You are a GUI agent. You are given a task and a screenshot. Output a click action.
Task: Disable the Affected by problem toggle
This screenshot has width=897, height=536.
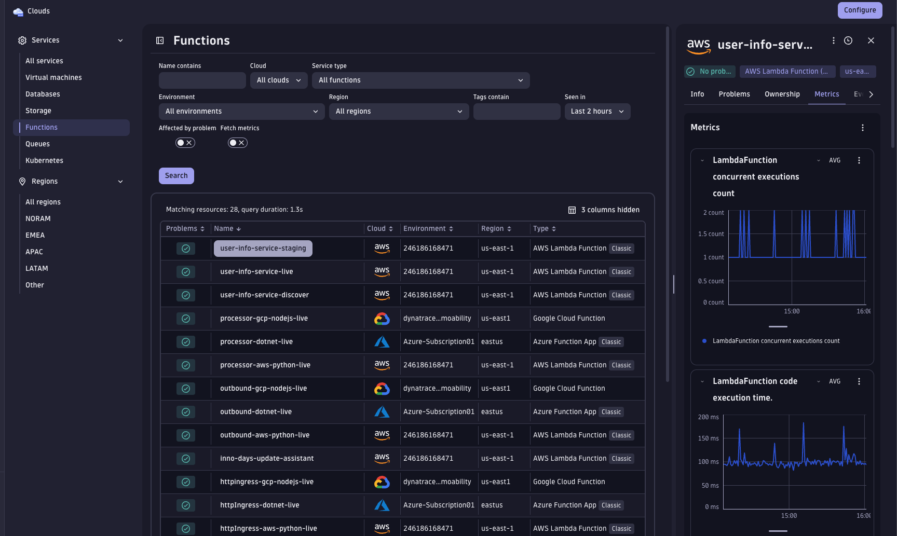[185, 142]
